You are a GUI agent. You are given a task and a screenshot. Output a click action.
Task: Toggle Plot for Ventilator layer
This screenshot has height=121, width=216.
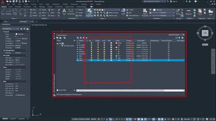tap(111, 54)
